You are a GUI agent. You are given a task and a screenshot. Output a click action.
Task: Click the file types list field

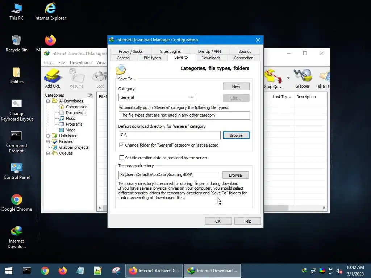(x=184, y=115)
